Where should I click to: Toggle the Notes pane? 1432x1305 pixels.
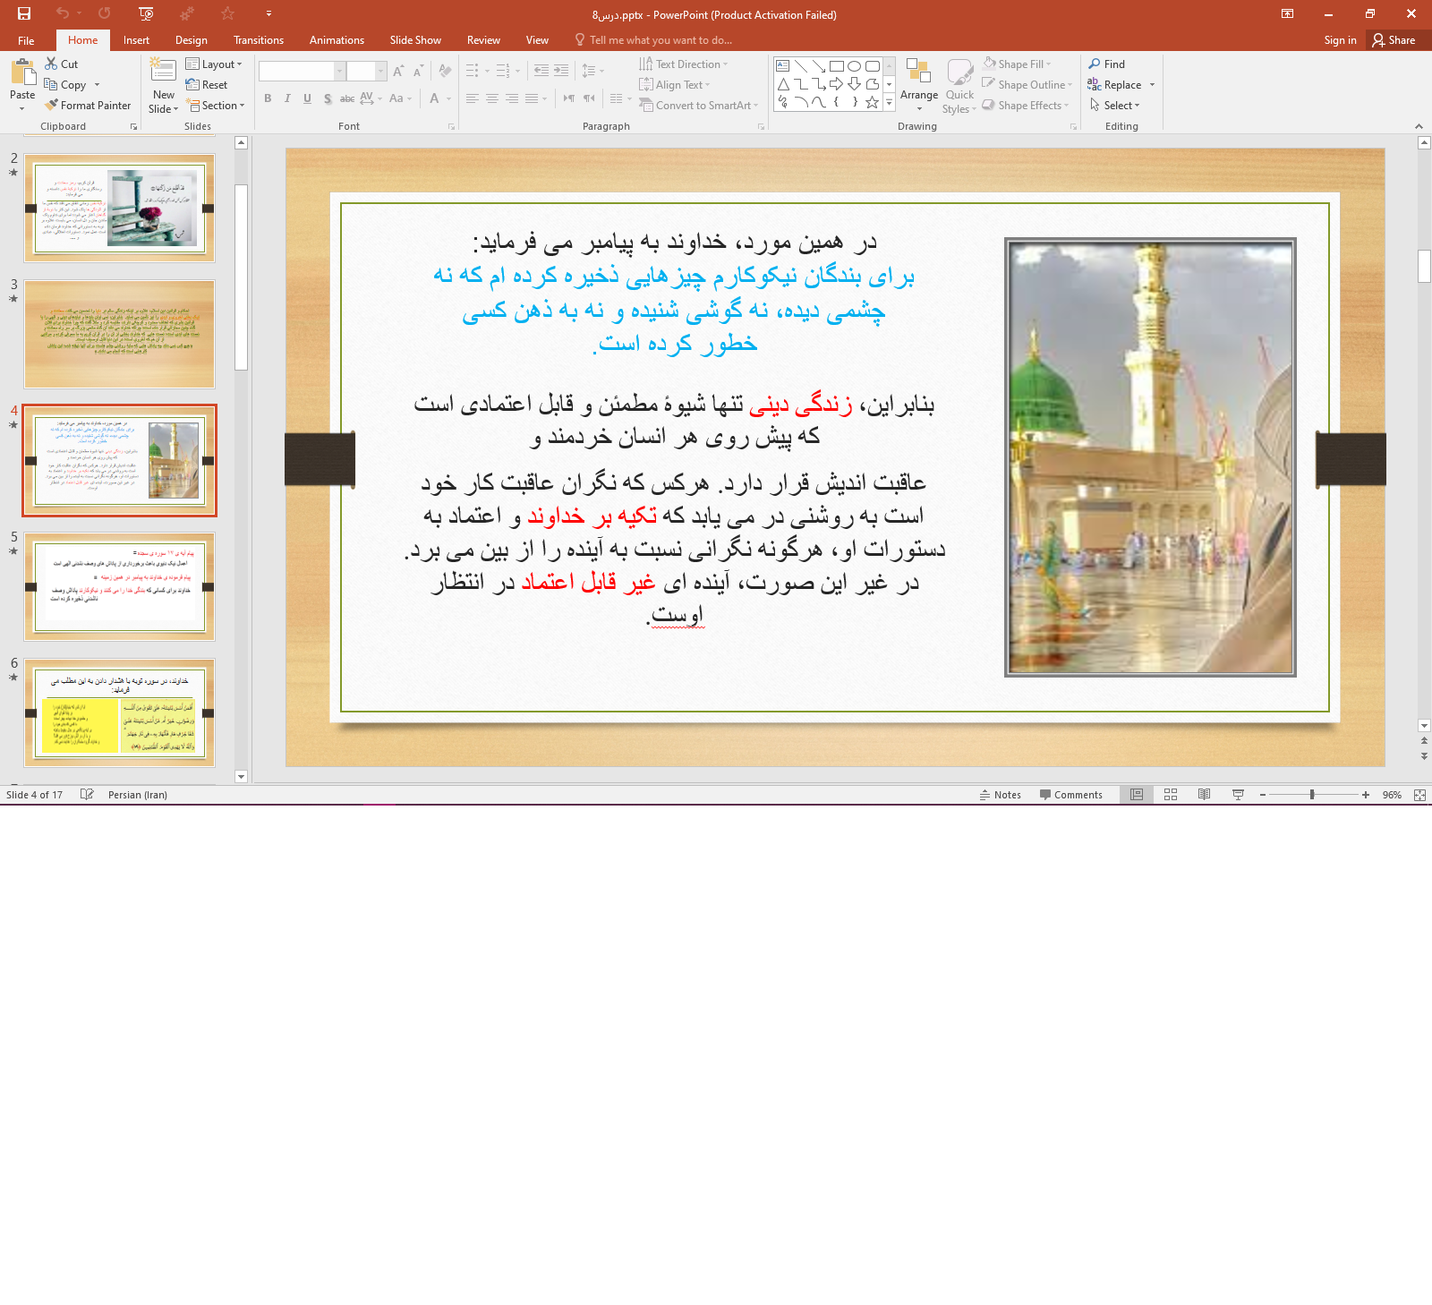(x=1000, y=795)
